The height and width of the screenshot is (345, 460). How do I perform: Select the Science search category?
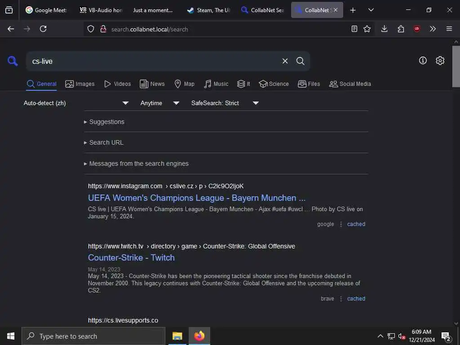pos(274,84)
